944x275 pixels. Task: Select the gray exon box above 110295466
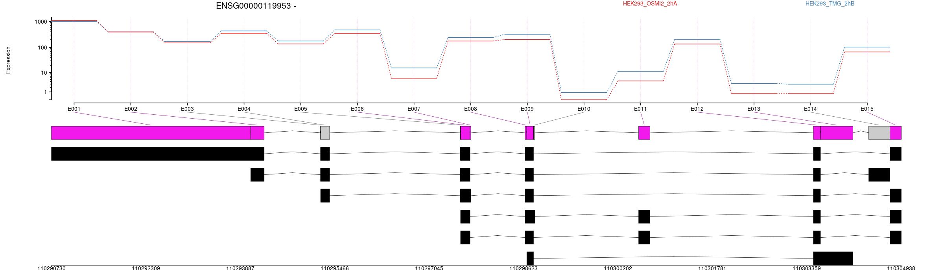(325, 133)
